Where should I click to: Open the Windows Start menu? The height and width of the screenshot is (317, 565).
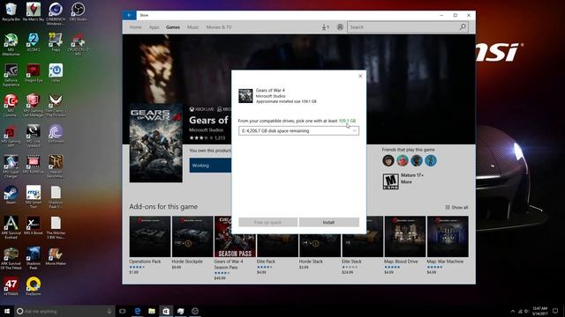pos(7,311)
